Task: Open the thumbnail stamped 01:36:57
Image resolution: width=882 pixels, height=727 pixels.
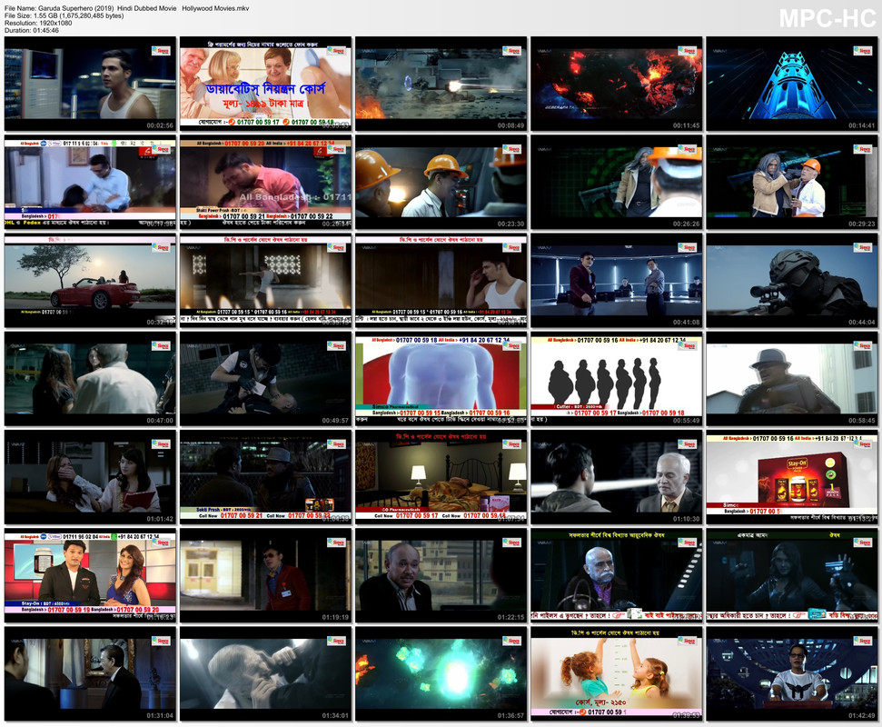Action: pyautogui.click(x=441, y=673)
